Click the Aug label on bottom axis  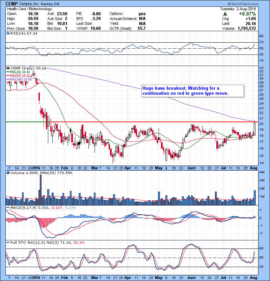253,278
